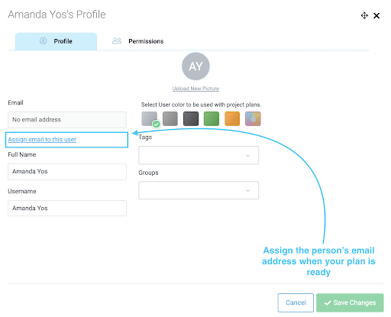This screenshot has width=391, height=317.
Task: Click the AY avatar circle
Action: tap(195, 66)
